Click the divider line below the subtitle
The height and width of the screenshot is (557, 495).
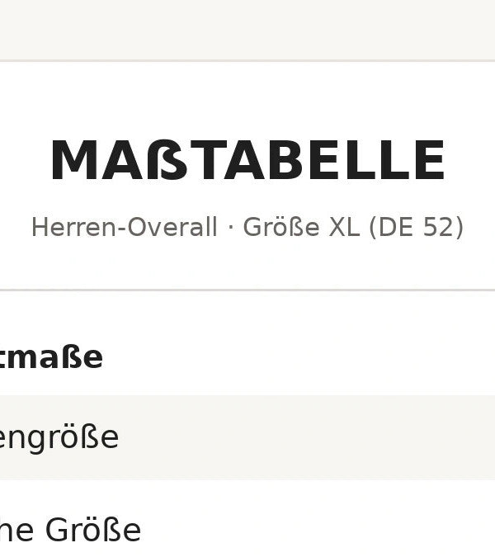pyautogui.click(x=247, y=290)
